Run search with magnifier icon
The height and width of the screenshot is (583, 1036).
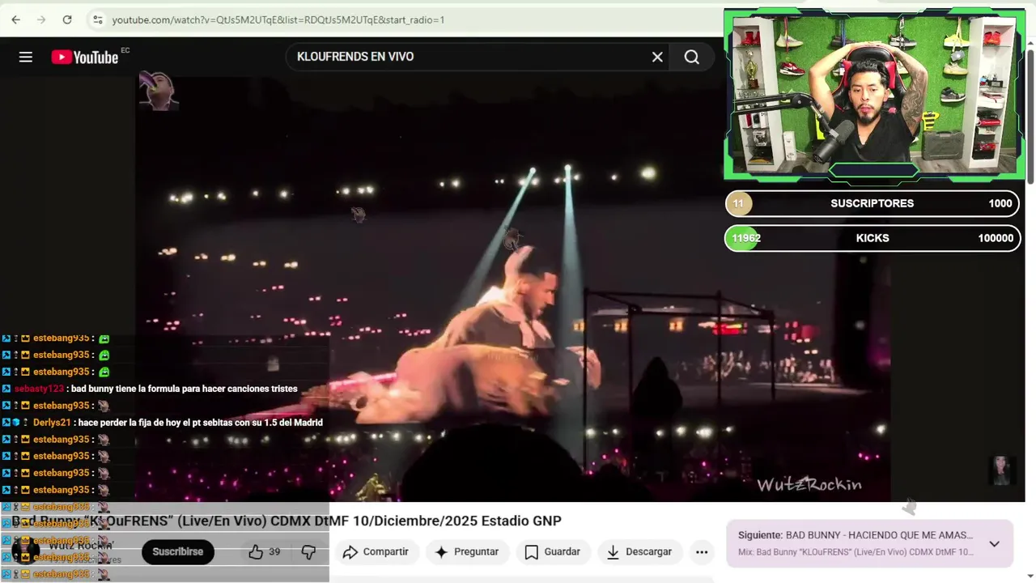pos(692,57)
